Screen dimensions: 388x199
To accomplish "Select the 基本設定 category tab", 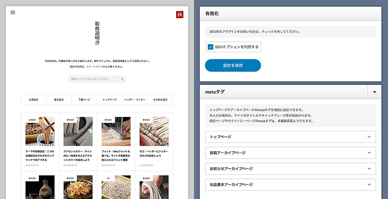I will pos(59,99).
